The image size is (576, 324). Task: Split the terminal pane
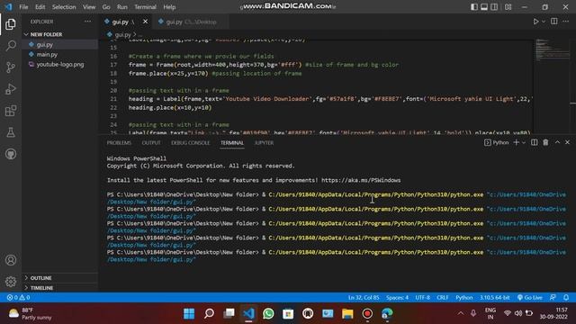tap(534, 142)
